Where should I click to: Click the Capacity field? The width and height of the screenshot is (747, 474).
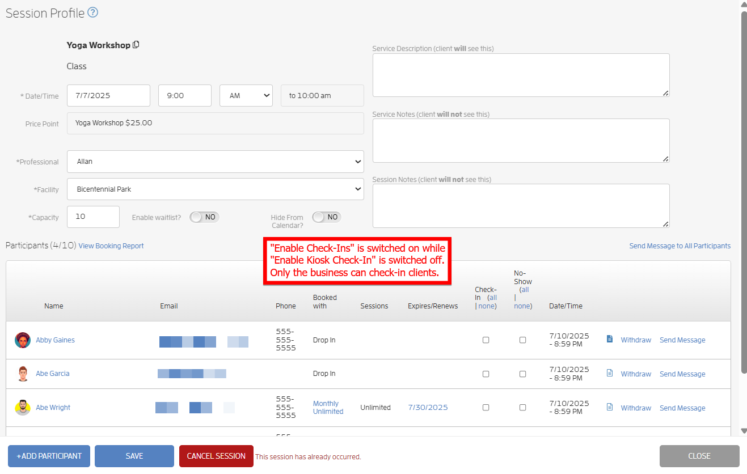tap(93, 217)
